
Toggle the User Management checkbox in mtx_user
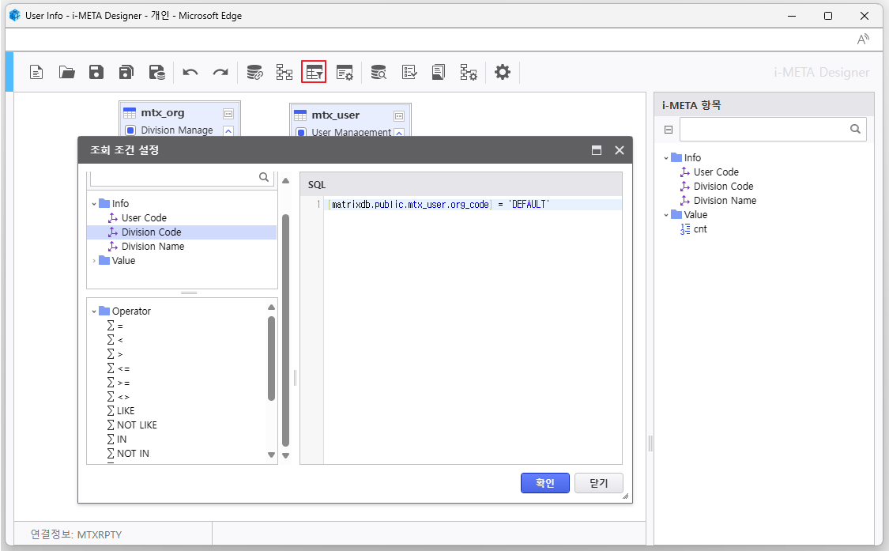(x=302, y=133)
